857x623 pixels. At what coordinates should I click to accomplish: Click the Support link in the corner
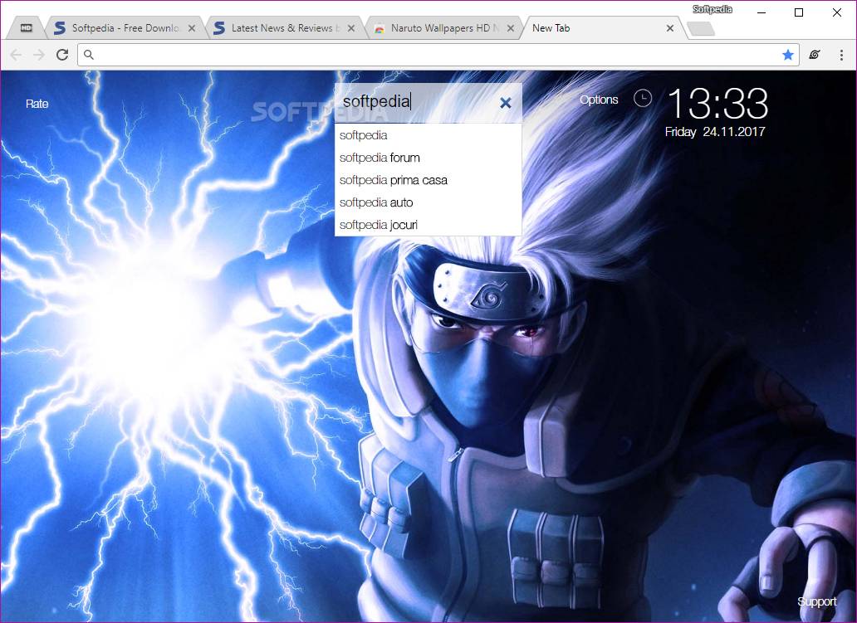(x=817, y=601)
